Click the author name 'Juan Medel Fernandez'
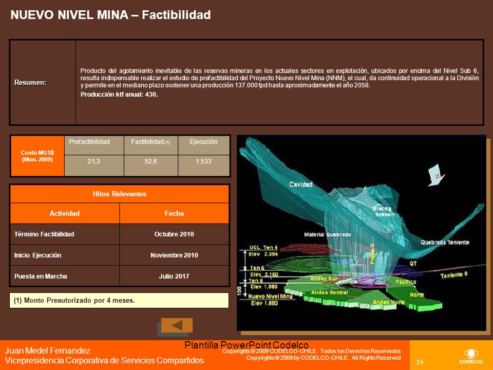 click(x=48, y=350)
